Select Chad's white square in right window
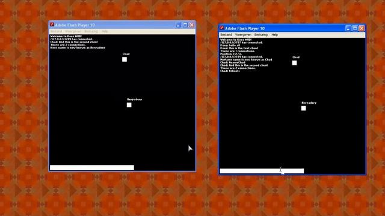Viewport: 385px width, 216px height. pyautogui.click(x=294, y=62)
